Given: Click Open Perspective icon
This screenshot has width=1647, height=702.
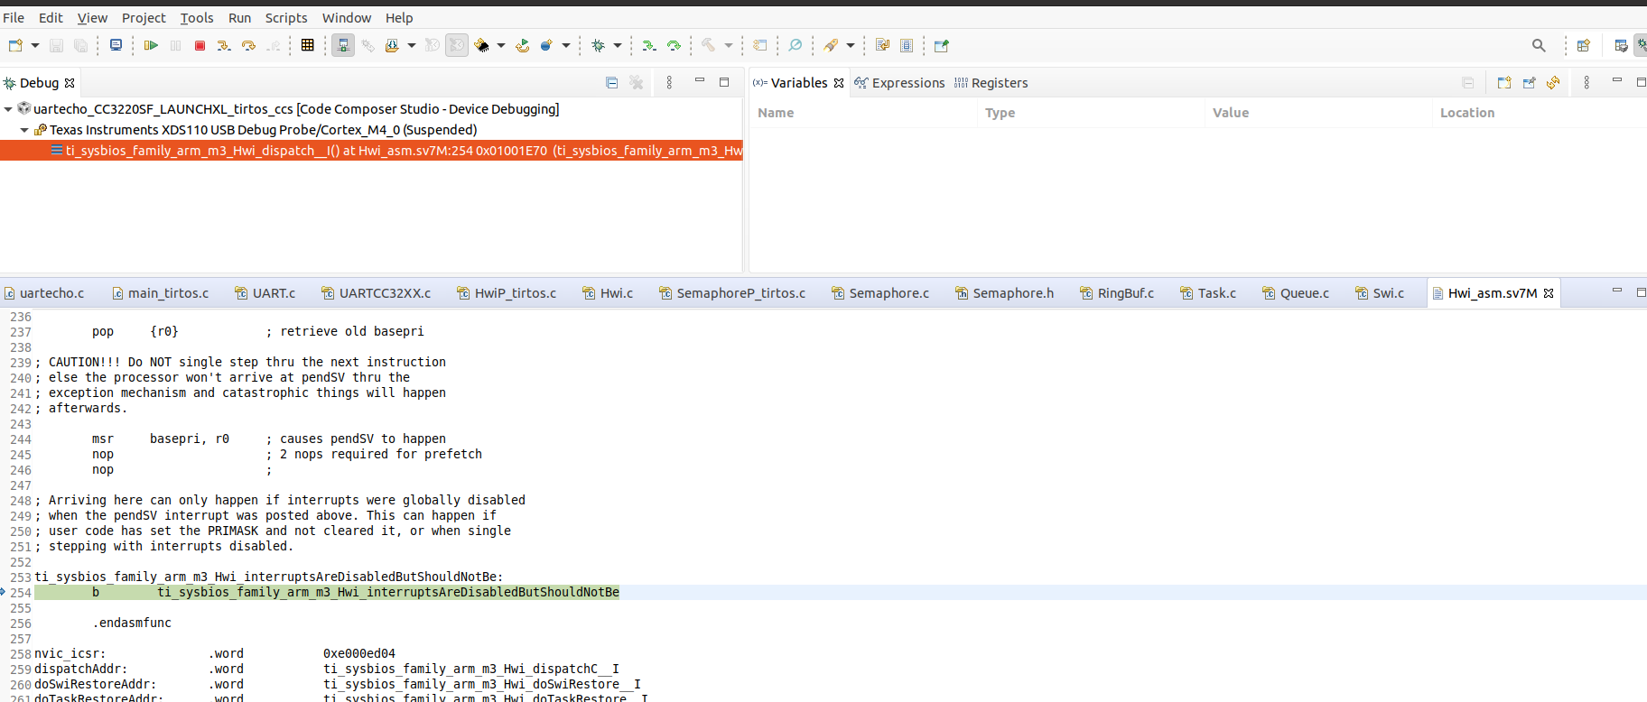Looking at the screenshot, I should 1583,45.
